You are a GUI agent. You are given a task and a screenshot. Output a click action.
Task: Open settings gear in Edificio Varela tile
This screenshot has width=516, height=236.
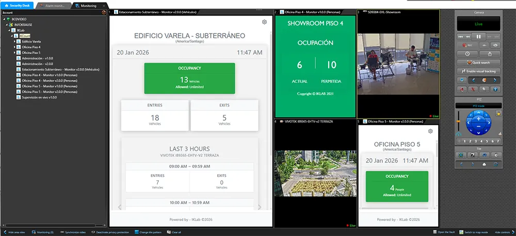[265, 22]
